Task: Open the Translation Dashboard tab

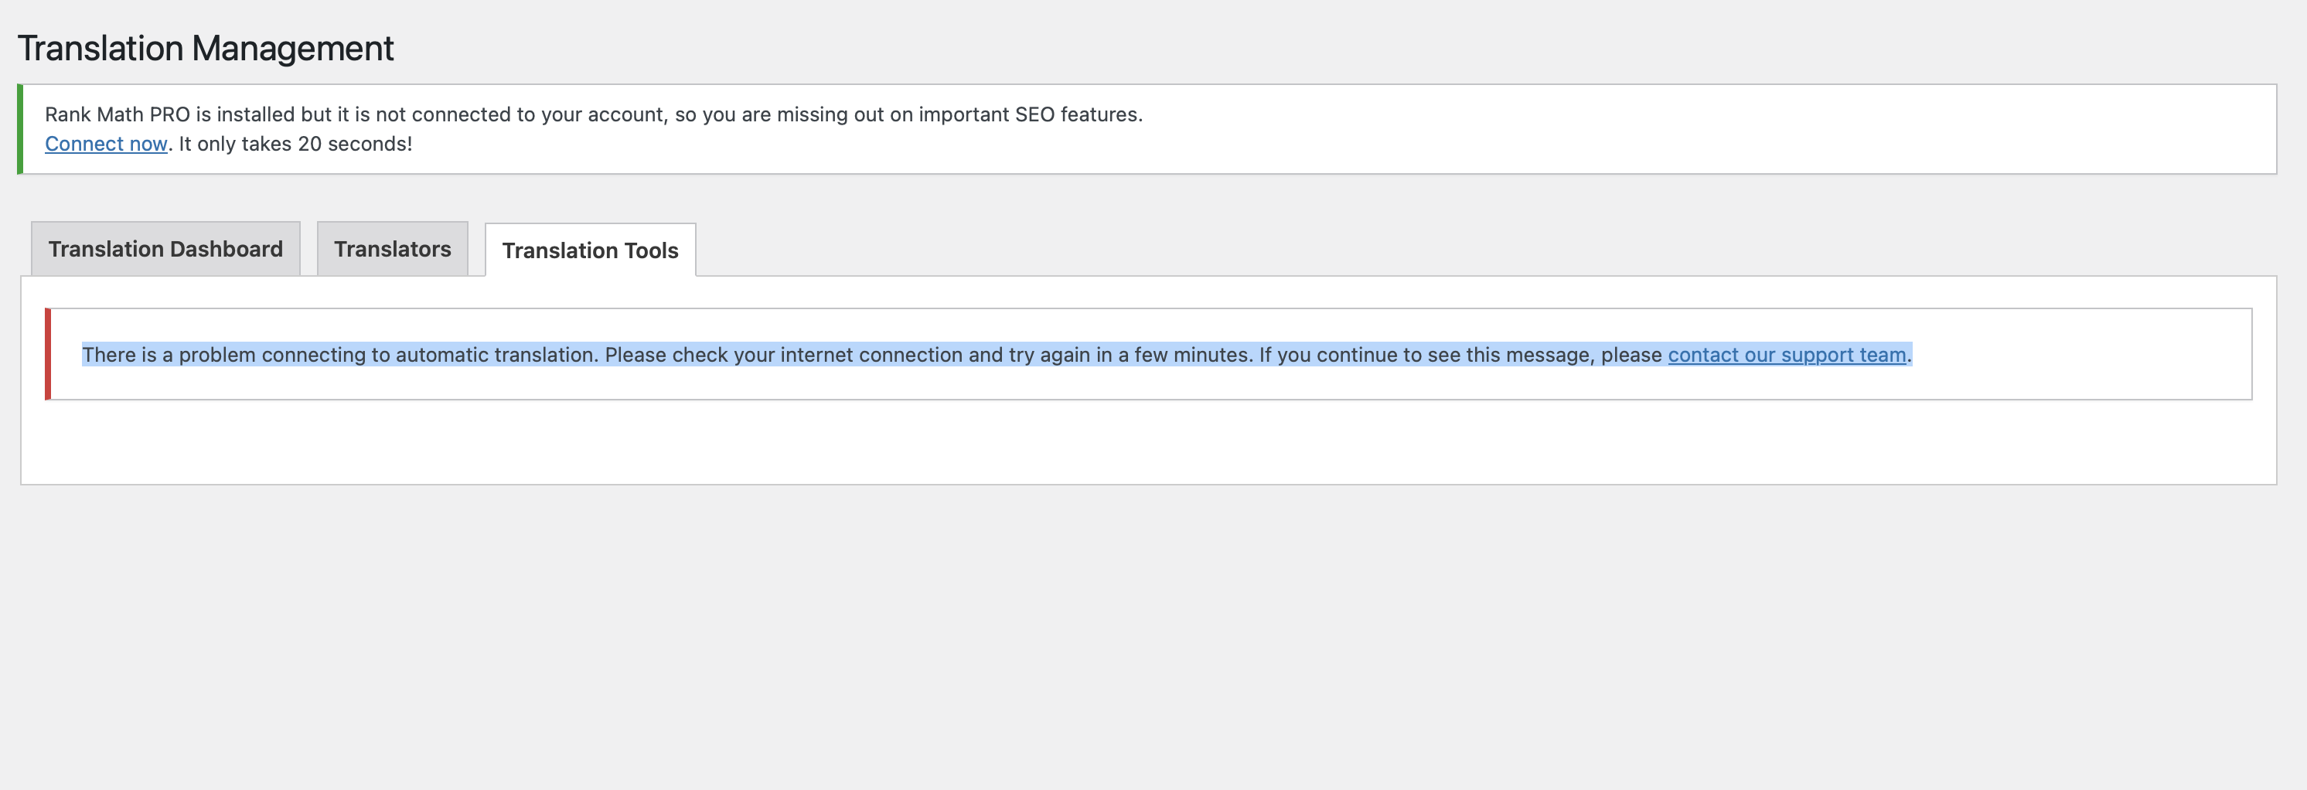Action: coord(165,249)
